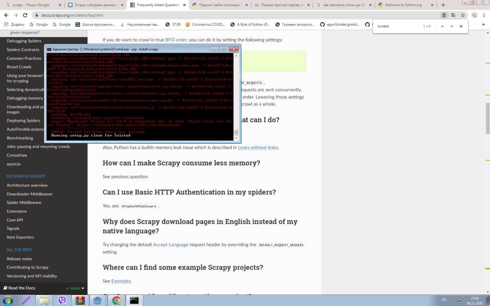Screen dimensions: 490x306
Task: Switch to 'Welcome to Python.org' tab
Action: click(405, 5)
